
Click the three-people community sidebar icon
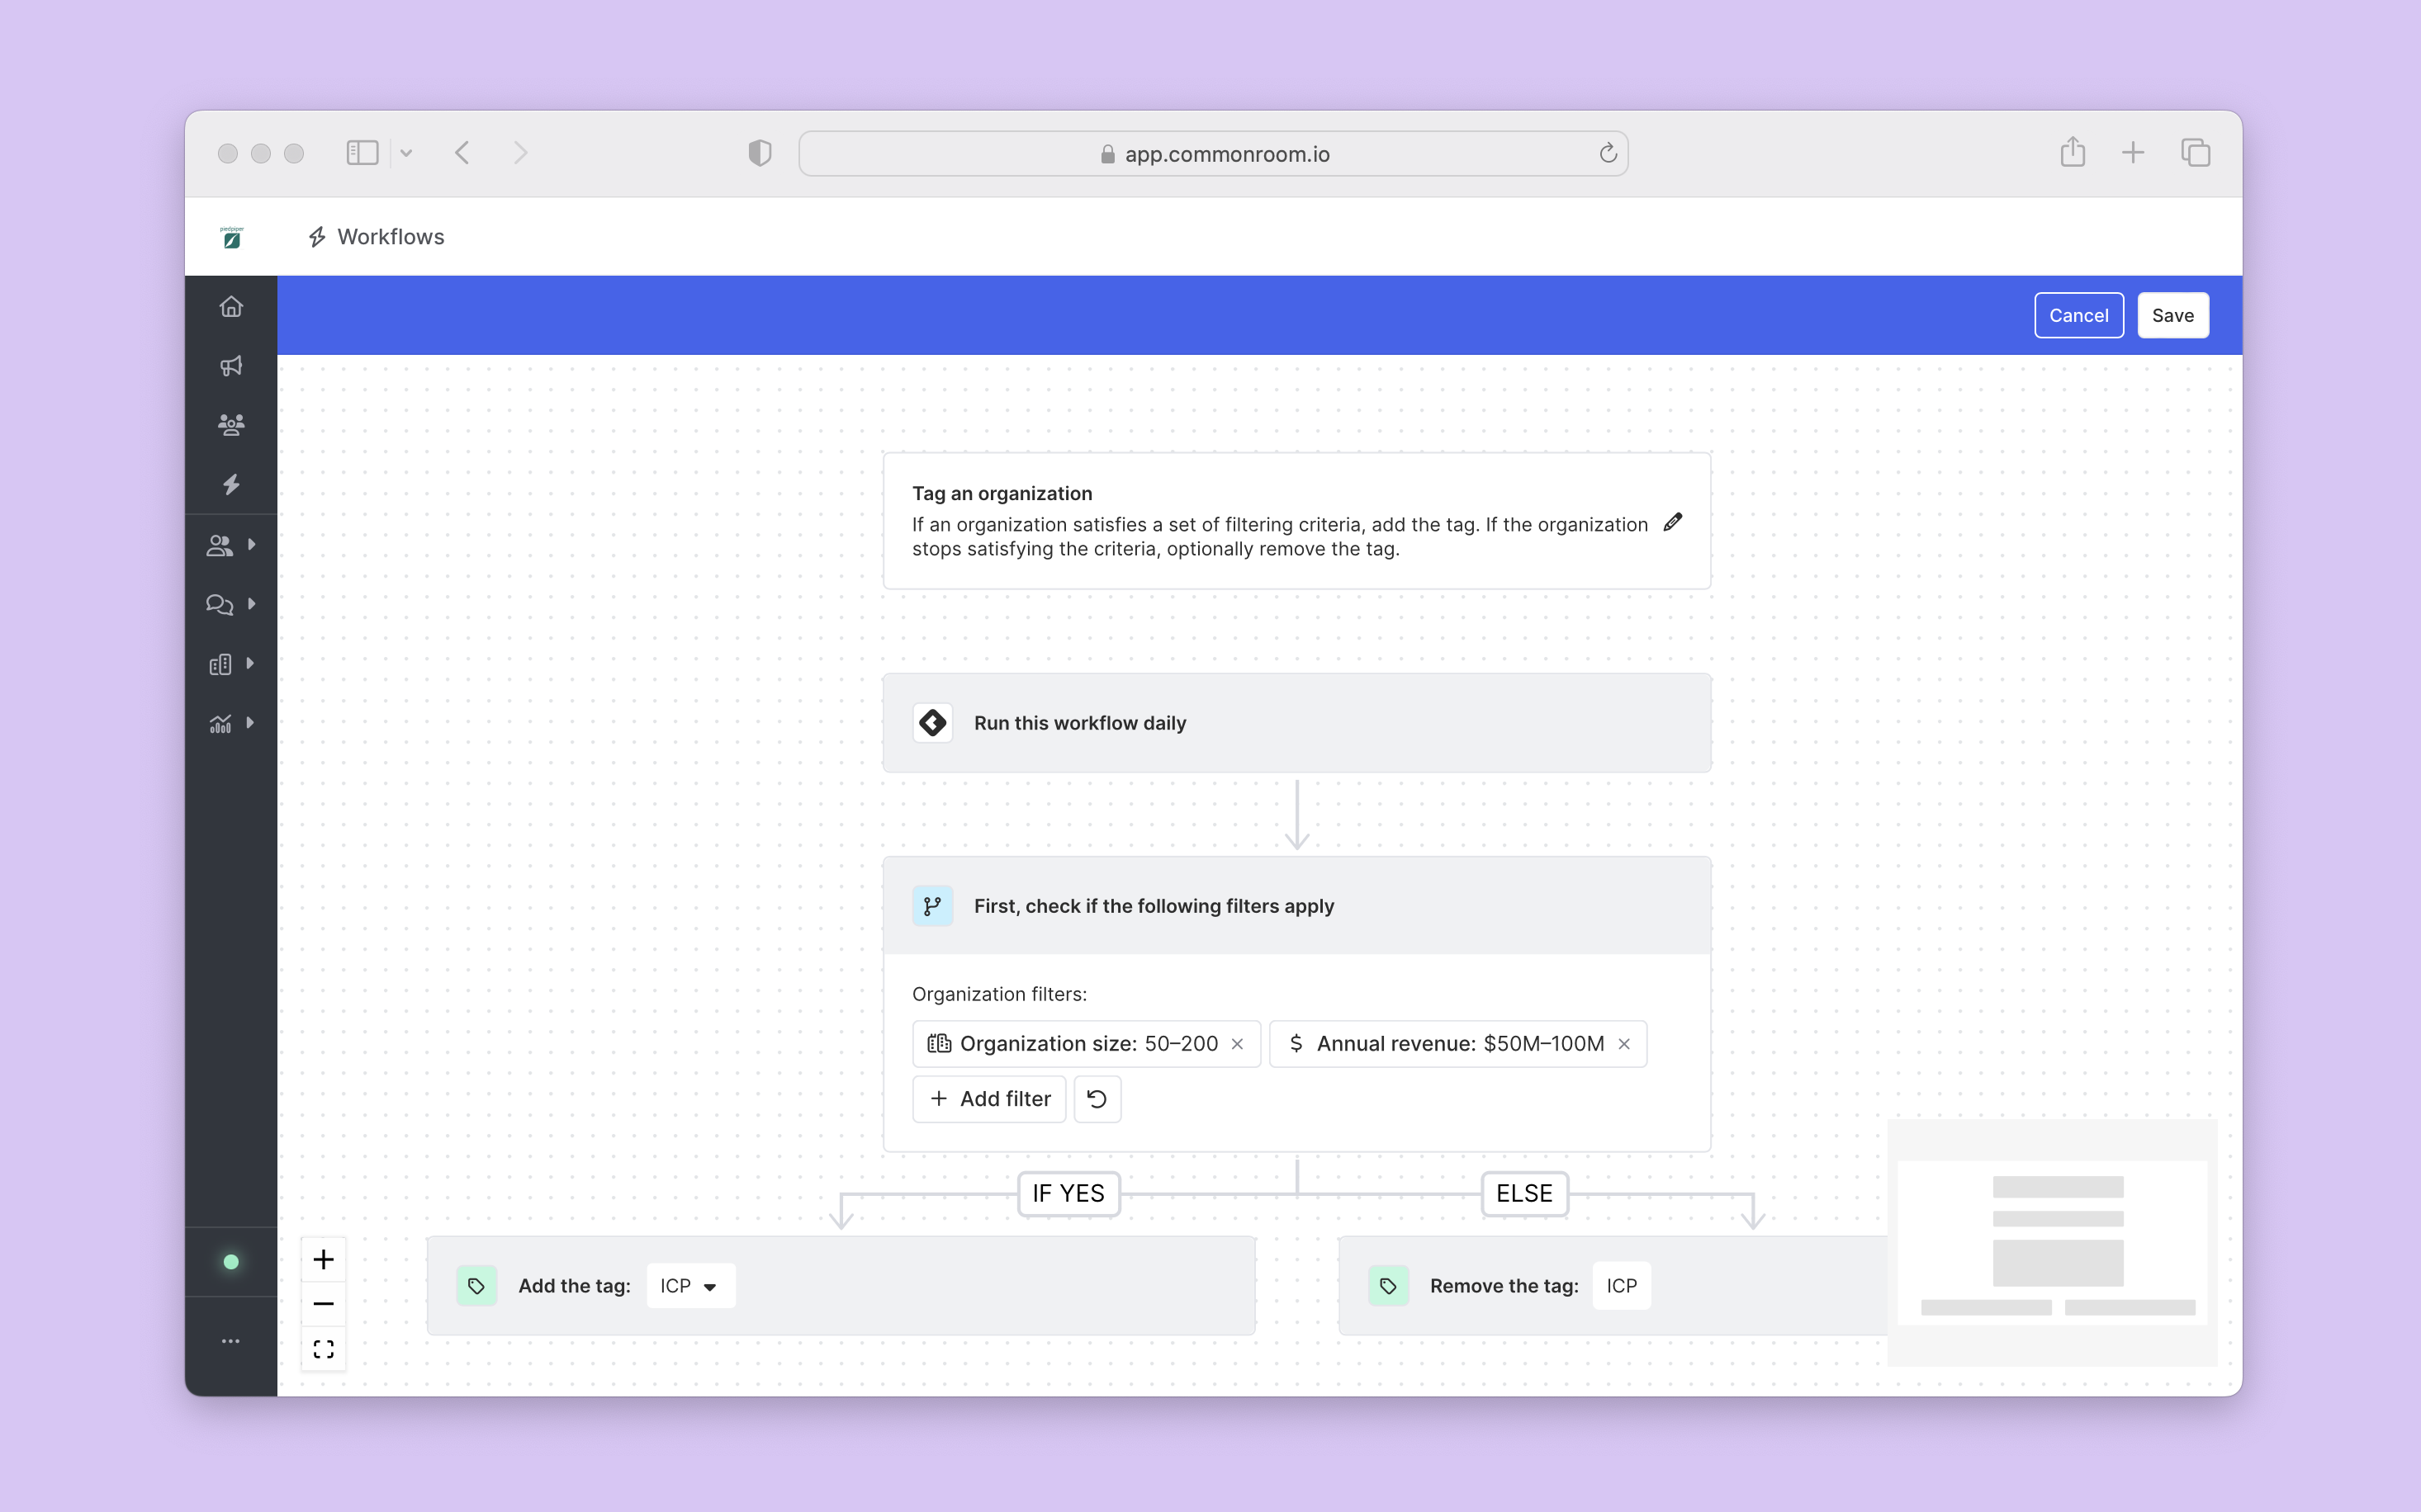231,425
